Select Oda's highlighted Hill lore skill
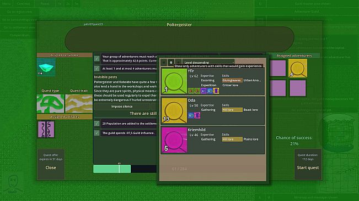Screen dimensions: 359x201 232,110
